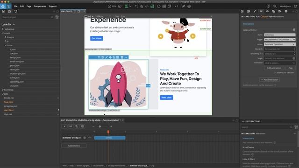
Task: Open the Page menu
Action: (x=29, y=6)
